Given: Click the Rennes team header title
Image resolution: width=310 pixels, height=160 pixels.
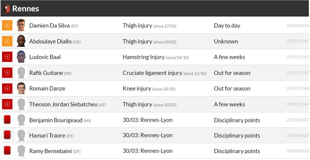Looking at the screenshot, I should coord(26,9).
